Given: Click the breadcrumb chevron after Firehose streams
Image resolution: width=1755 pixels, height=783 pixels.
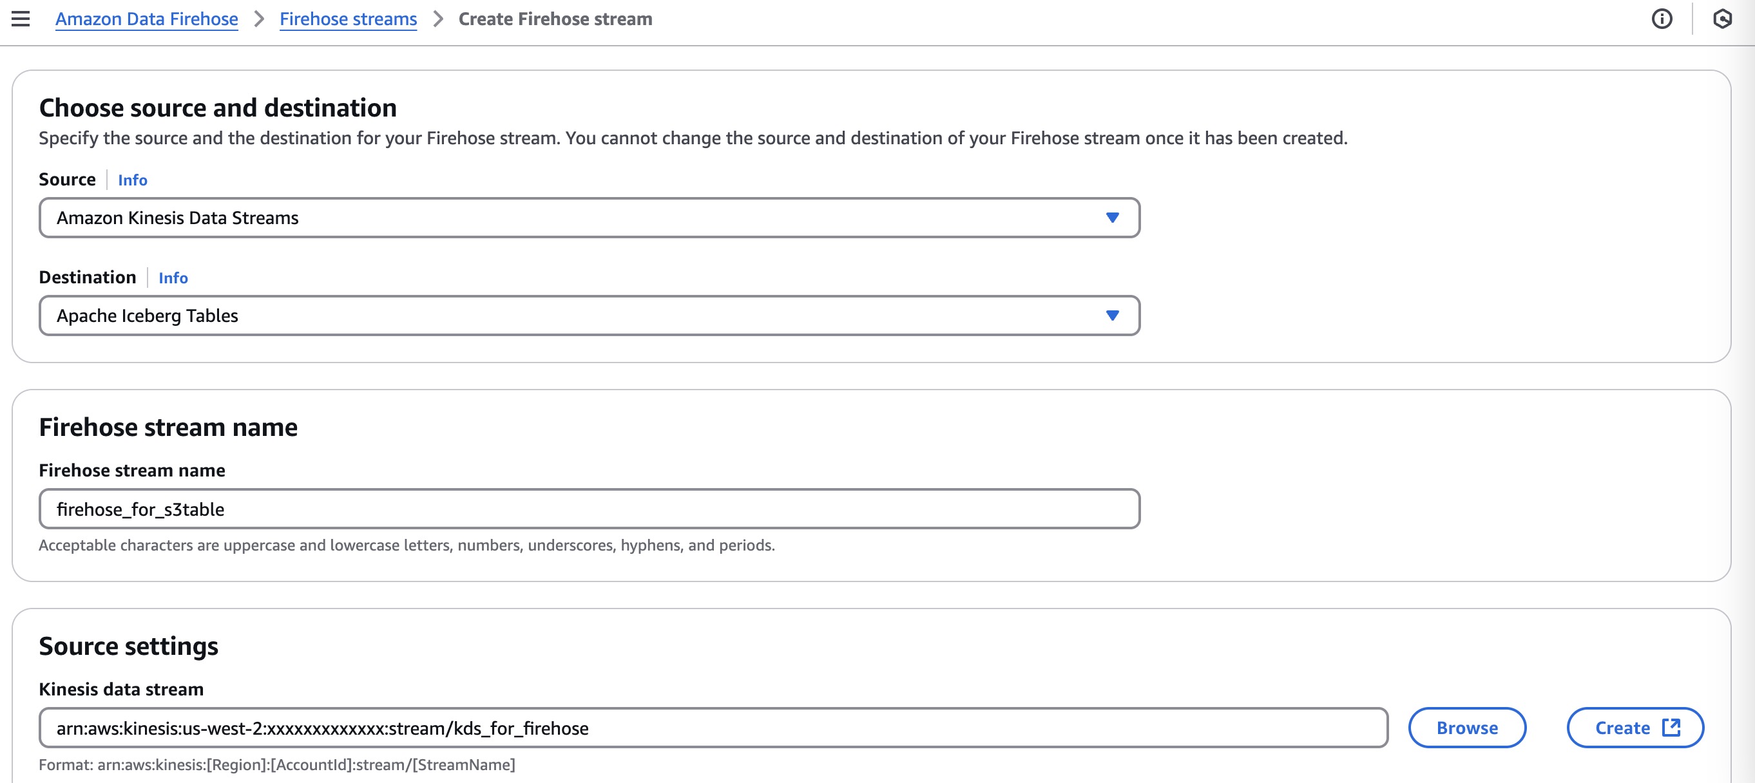Looking at the screenshot, I should click(x=438, y=19).
